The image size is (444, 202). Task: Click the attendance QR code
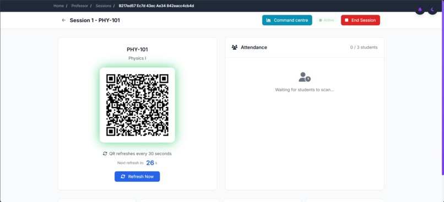[137, 105]
